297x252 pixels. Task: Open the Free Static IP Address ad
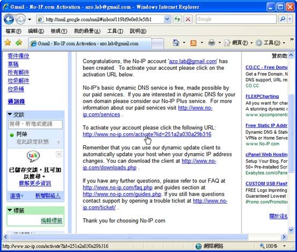click(266, 125)
